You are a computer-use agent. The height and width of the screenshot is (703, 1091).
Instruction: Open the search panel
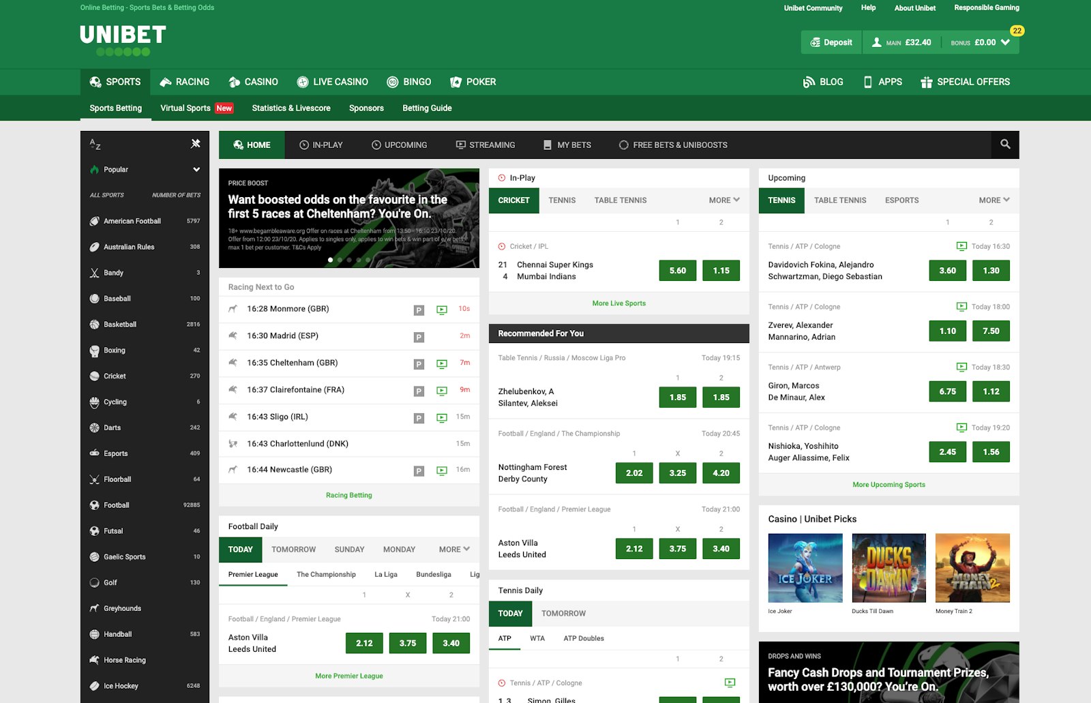click(x=1005, y=145)
